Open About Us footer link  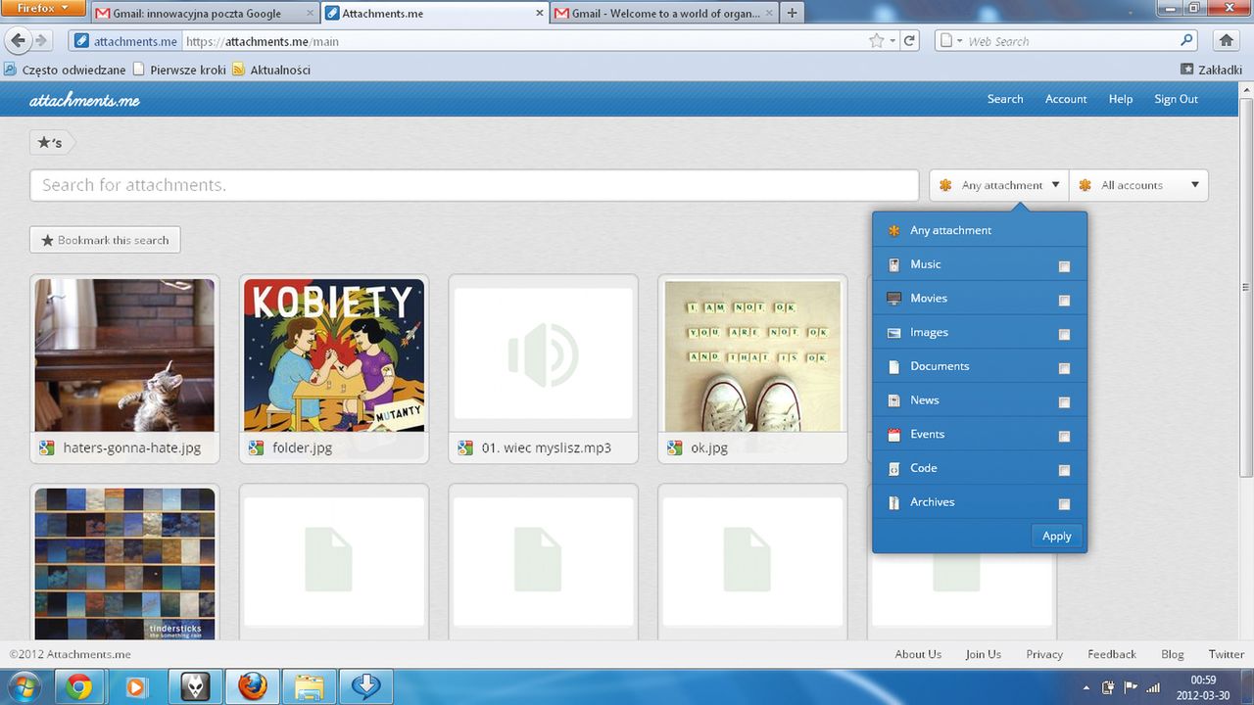[918, 654]
